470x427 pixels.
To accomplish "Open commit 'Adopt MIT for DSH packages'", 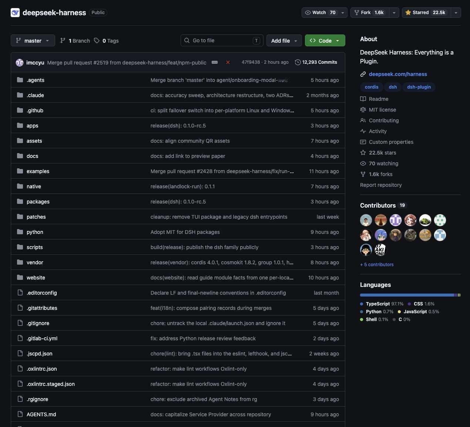I will (x=185, y=232).
